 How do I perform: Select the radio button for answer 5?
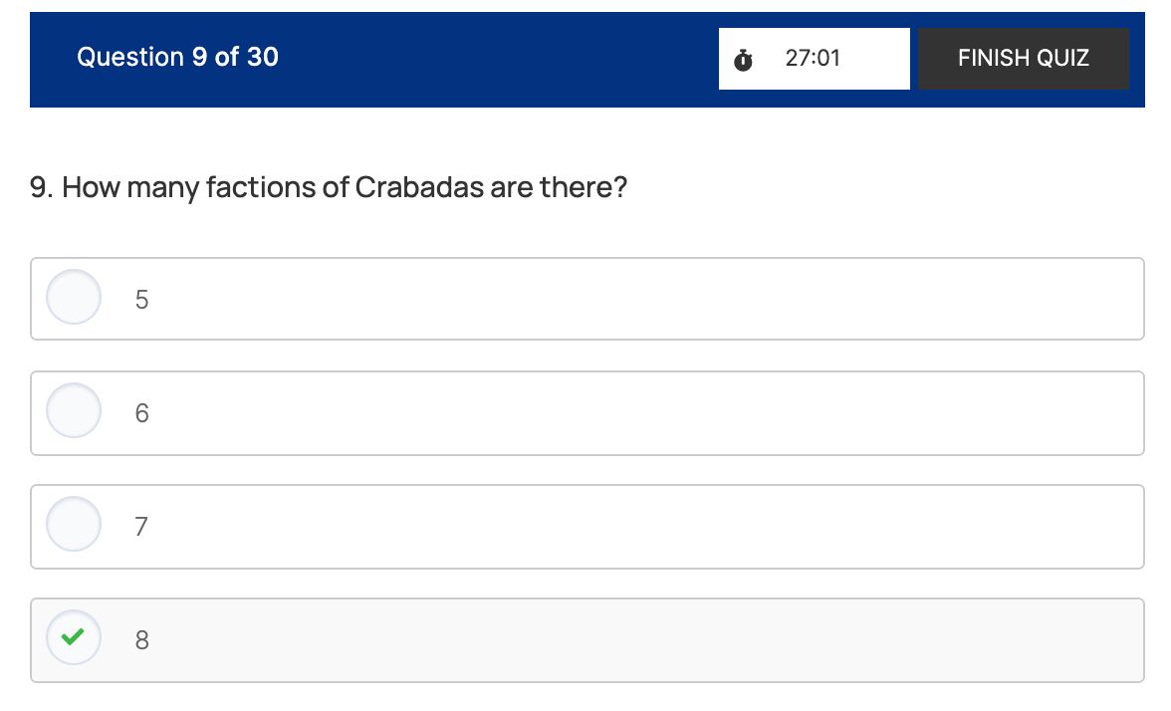tap(74, 297)
